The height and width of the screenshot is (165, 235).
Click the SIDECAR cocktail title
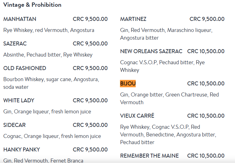(x=14, y=125)
